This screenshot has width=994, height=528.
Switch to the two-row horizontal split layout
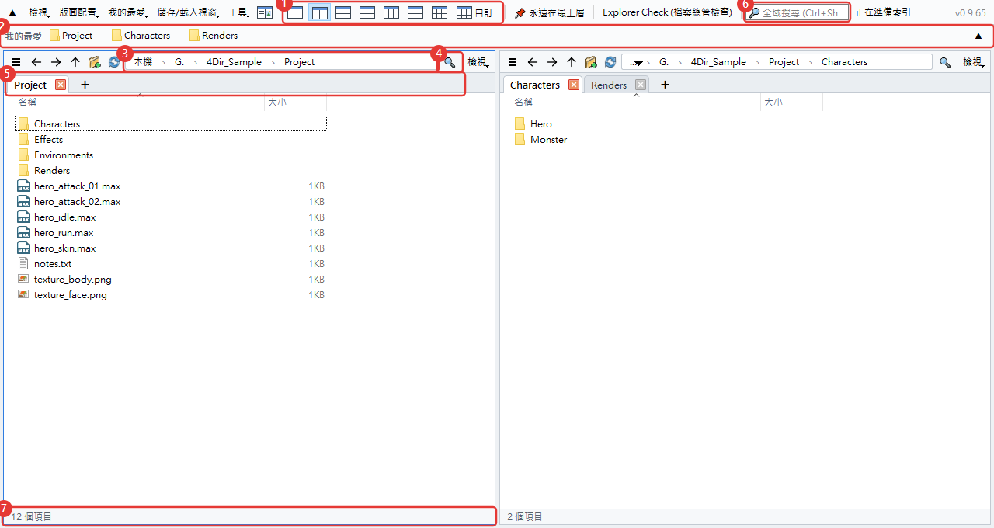[x=343, y=12]
